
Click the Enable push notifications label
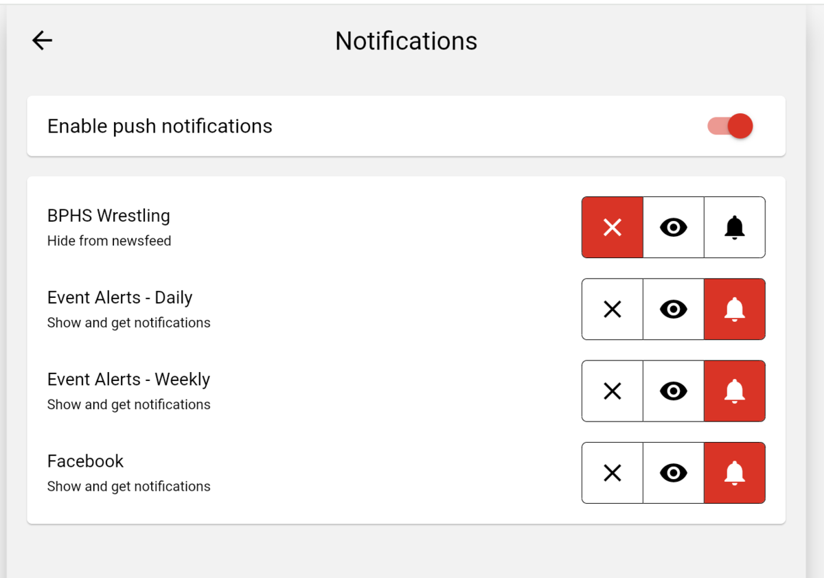pos(159,126)
